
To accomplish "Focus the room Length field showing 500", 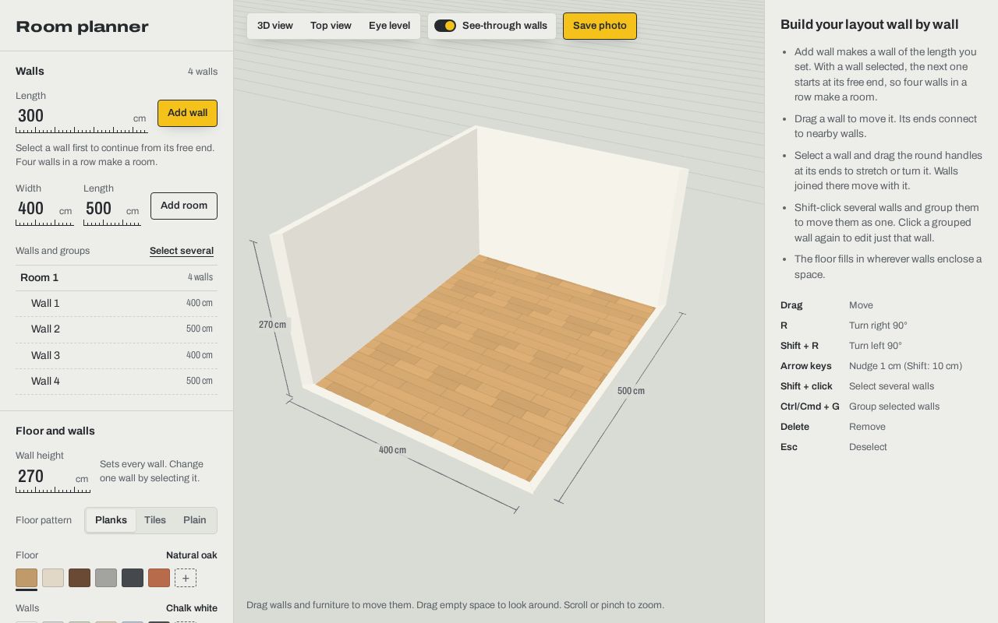I will pos(112,209).
